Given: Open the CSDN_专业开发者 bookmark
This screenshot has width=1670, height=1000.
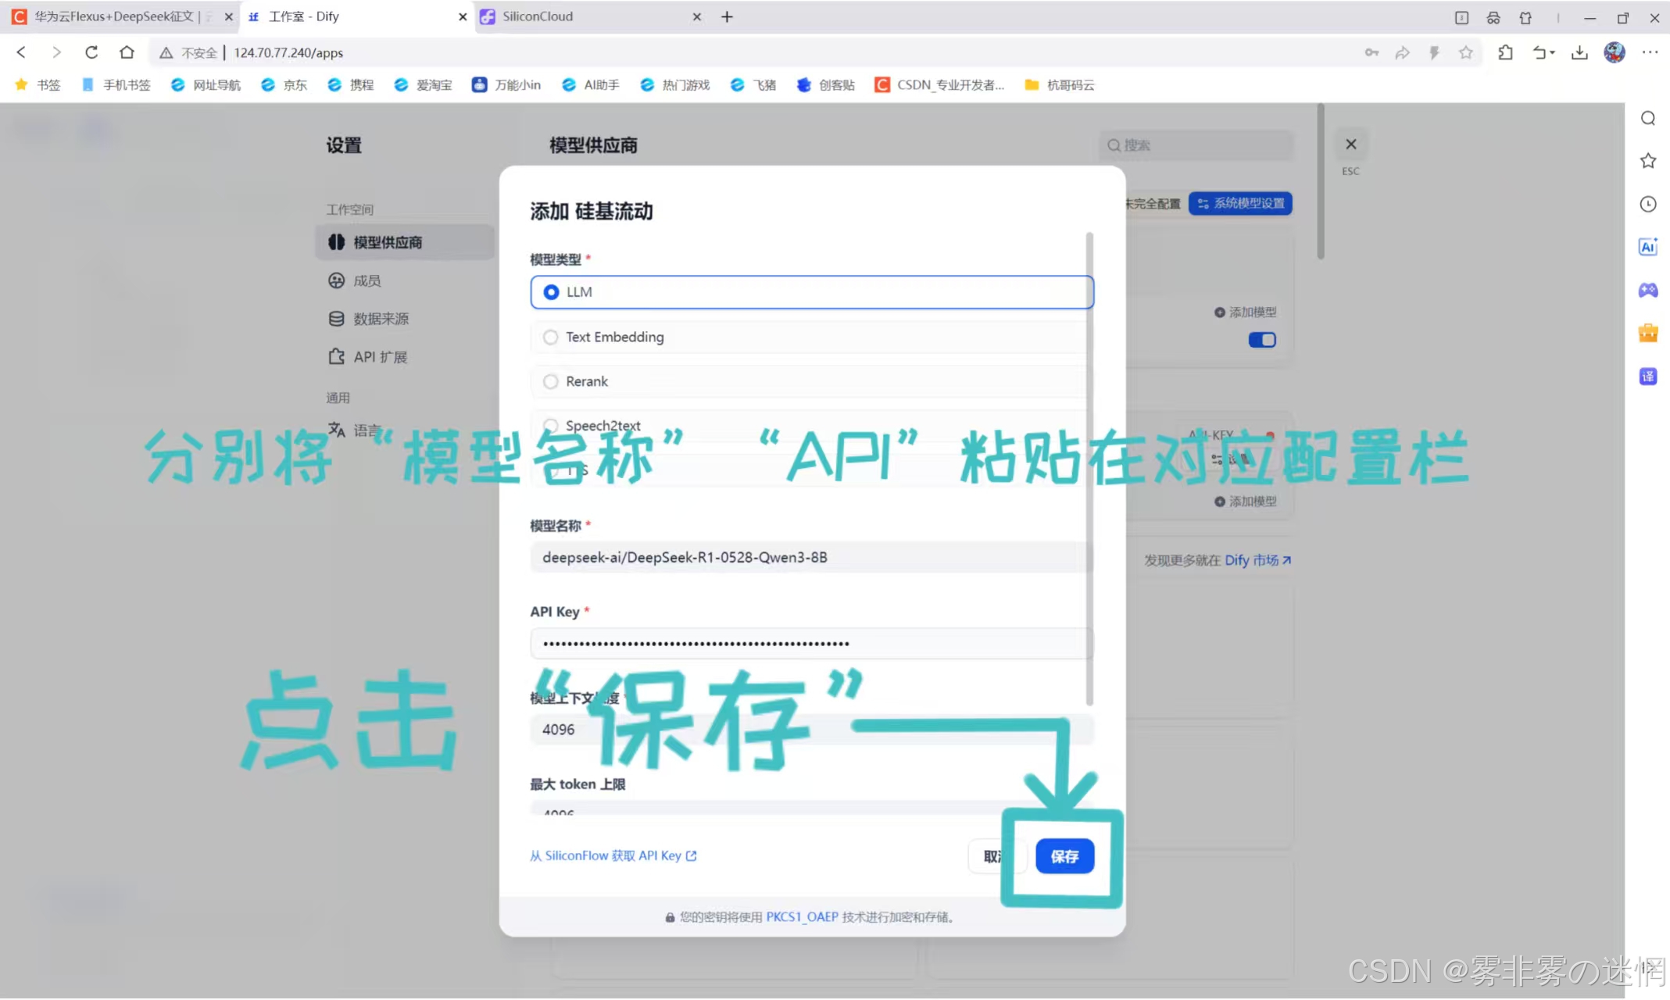Looking at the screenshot, I should coord(939,84).
